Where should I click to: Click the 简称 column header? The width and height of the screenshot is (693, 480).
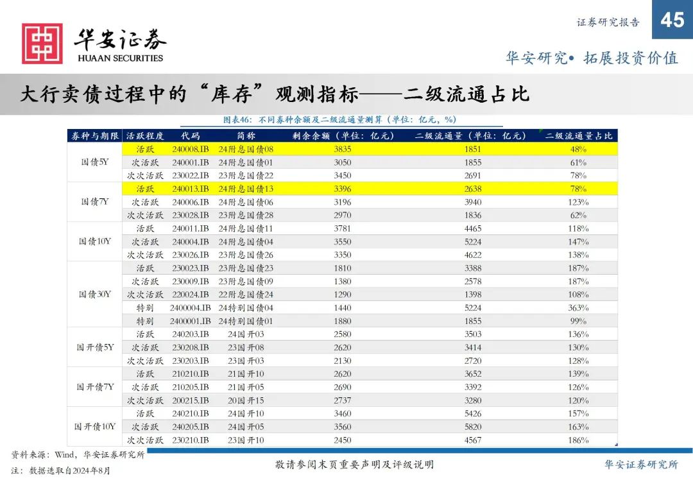tap(246, 135)
